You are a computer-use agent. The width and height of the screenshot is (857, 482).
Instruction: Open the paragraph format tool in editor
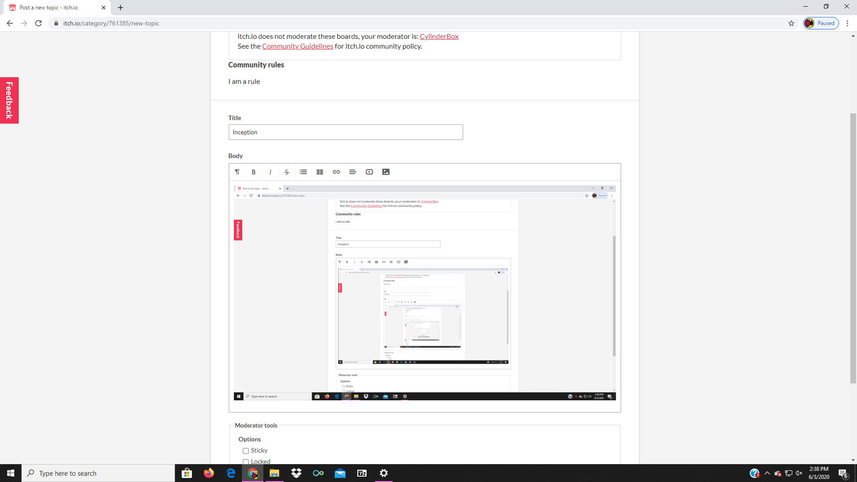237,172
